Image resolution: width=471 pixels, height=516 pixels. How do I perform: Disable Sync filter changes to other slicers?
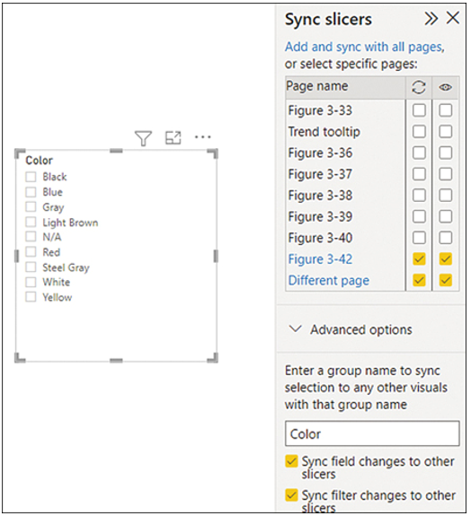click(x=291, y=495)
